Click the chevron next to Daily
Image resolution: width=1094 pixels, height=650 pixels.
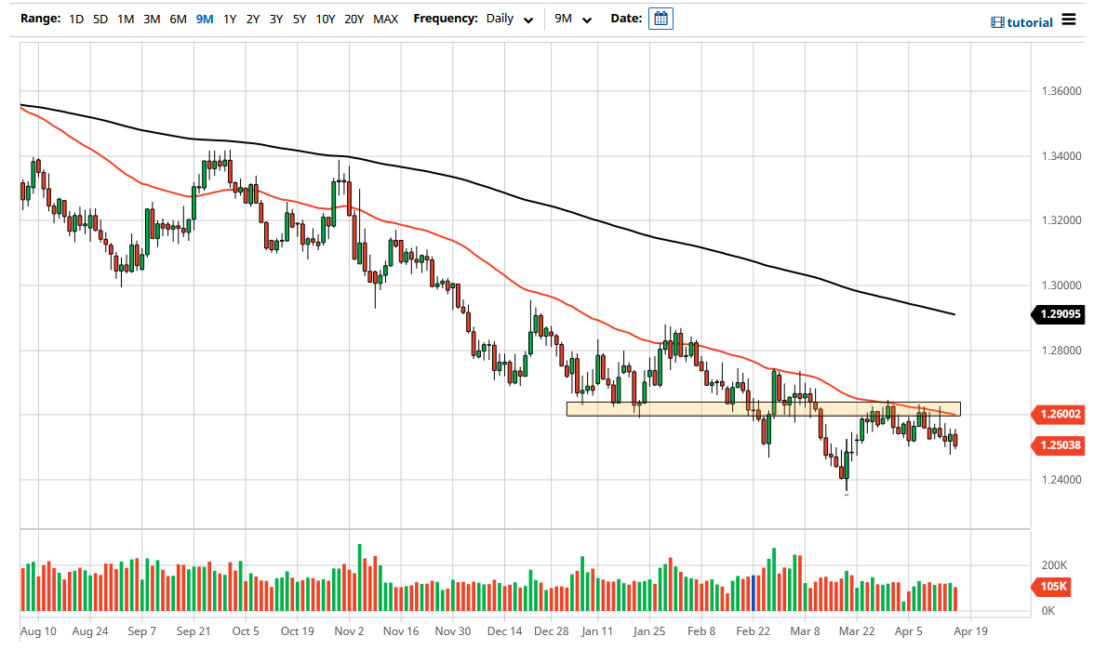[528, 19]
